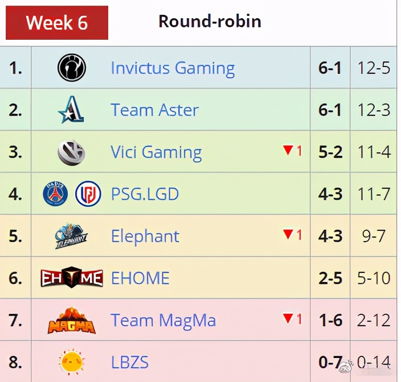Click the PSG crest logo
This screenshot has height=382, width=401.
(x=55, y=194)
